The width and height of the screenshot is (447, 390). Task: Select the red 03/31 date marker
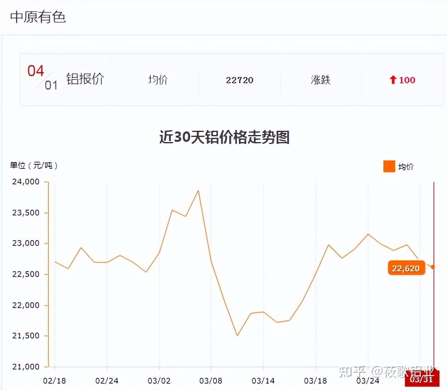(x=423, y=380)
